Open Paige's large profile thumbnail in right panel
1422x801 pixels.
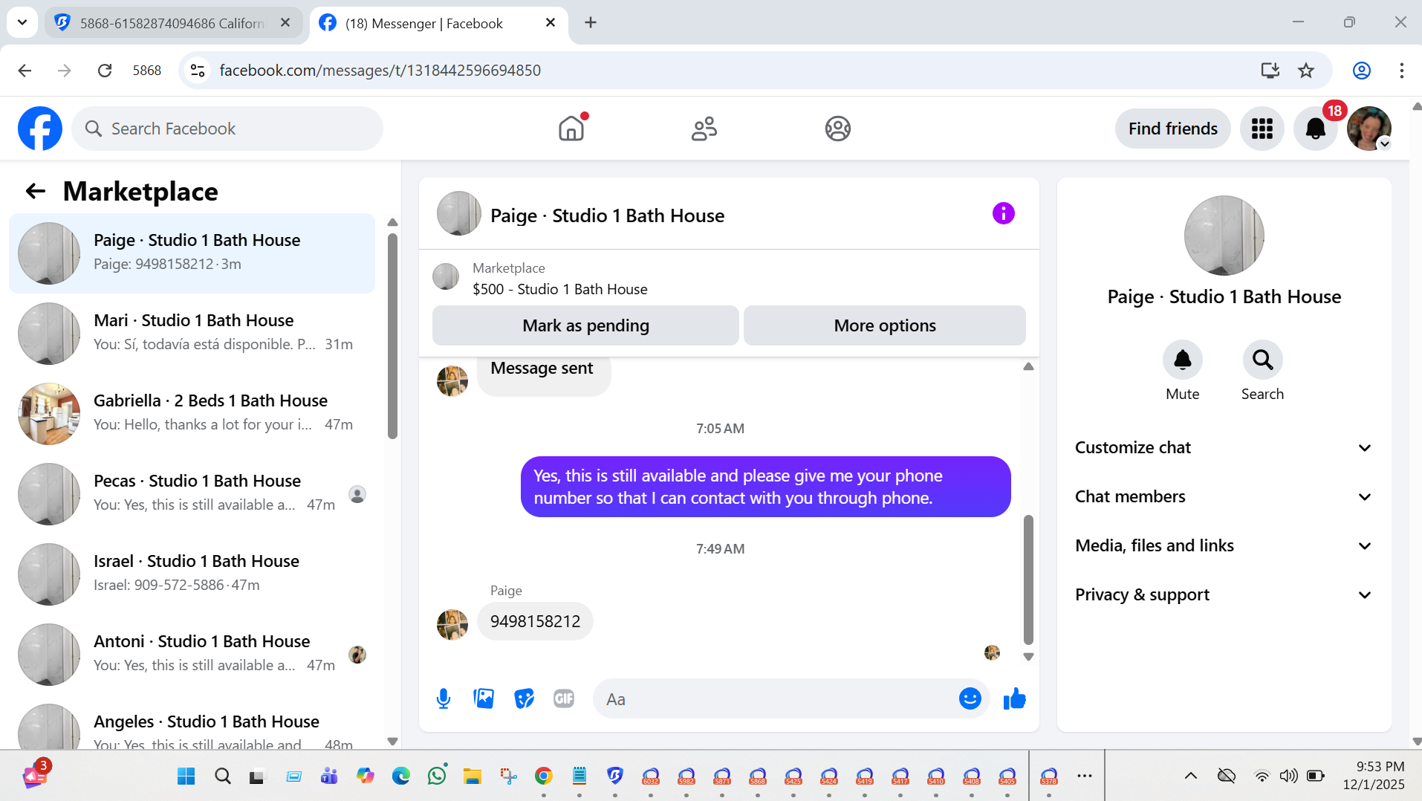(1224, 236)
